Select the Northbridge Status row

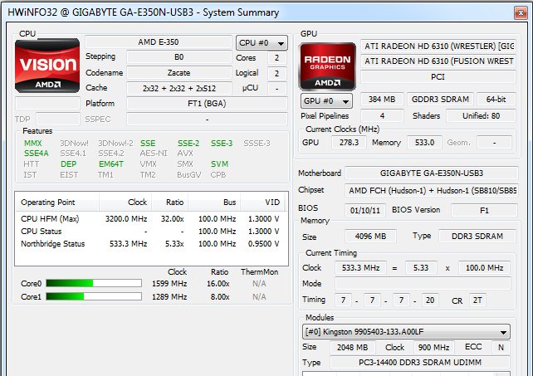(x=149, y=243)
